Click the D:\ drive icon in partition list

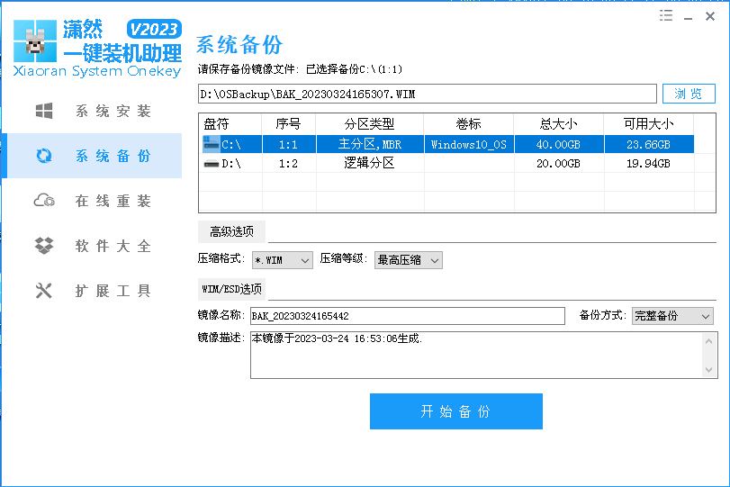[x=211, y=164]
